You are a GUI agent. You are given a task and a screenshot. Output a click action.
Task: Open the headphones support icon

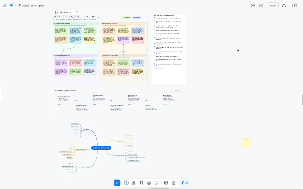(x=284, y=6)
